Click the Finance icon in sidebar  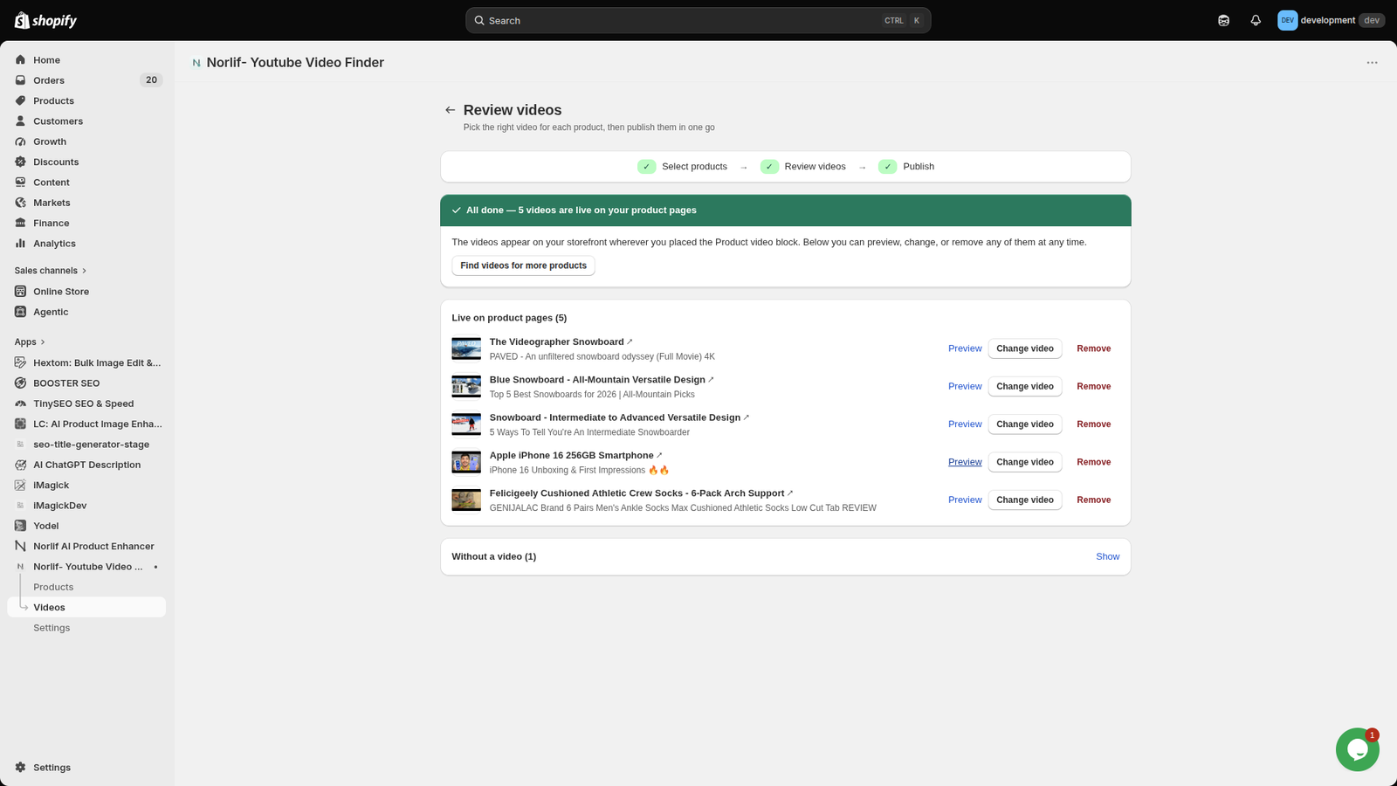click(x=21, y=223)
